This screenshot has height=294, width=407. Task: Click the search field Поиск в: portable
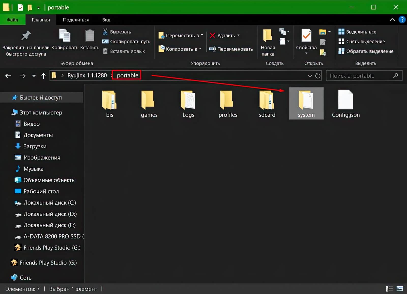tap(360, 76)
